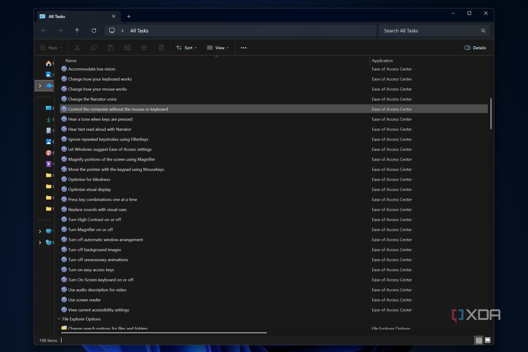Image resolution: width=528 pixels, height=352 pixels.
Task: Select Change the Narrator voice
Action: point(92,99)
